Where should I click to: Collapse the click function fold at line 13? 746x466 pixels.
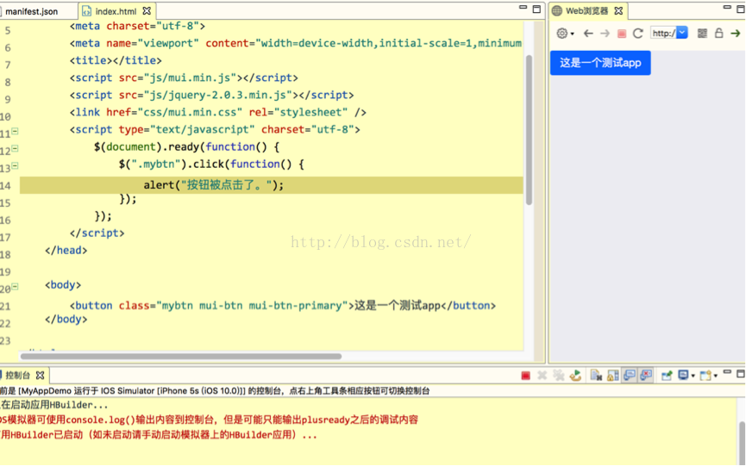16,165
